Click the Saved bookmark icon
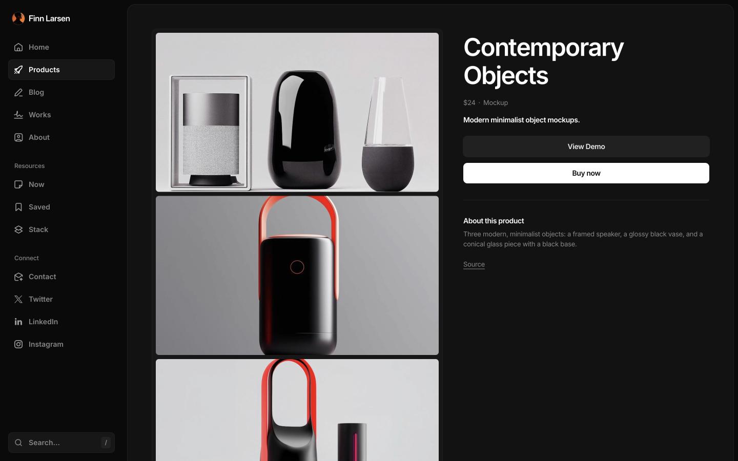Viewport: 738px width, 461px height. pyautogui.click(x=18, y=207)
